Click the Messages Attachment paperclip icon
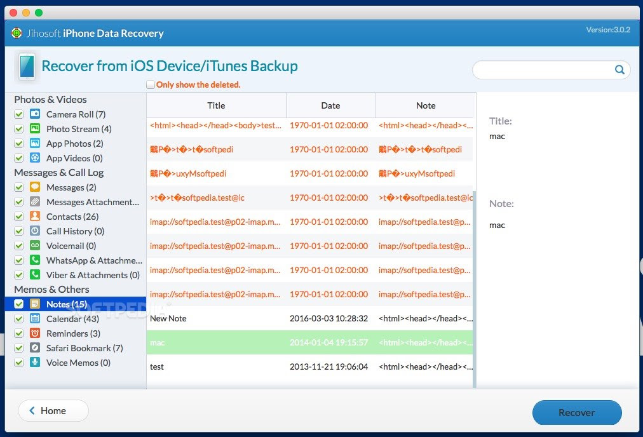 [x=35, y=202]
